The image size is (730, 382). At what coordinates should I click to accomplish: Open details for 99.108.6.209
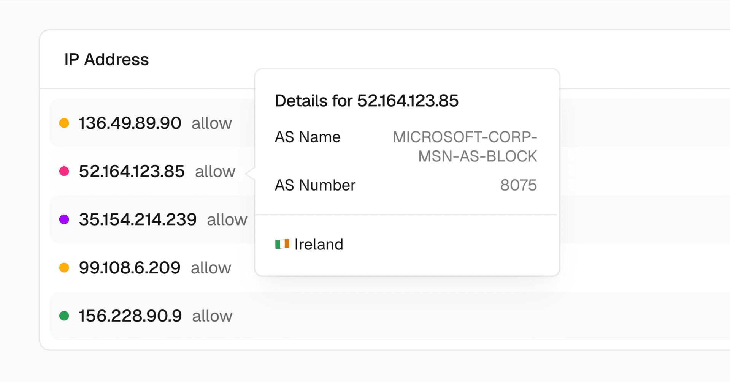(x=129, y=268)
